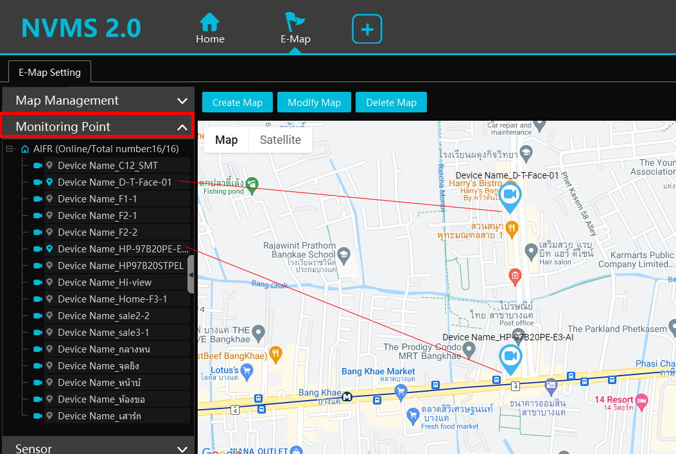Select Device Name_Hi-view in device list
This screenshot has width=676, height=454.
pos(104,283)
